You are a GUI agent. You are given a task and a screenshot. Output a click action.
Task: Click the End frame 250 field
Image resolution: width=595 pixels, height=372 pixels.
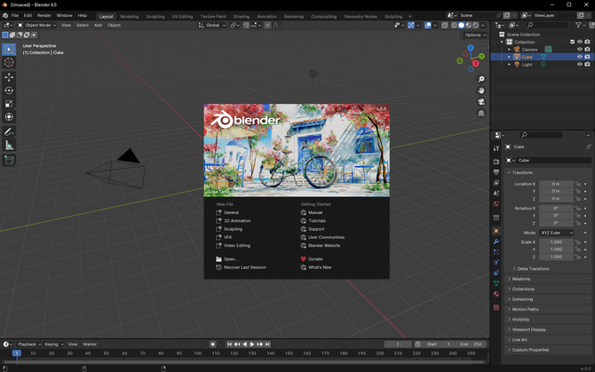471,344
